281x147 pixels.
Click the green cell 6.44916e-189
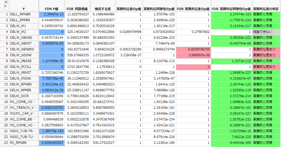pos(231,143)
